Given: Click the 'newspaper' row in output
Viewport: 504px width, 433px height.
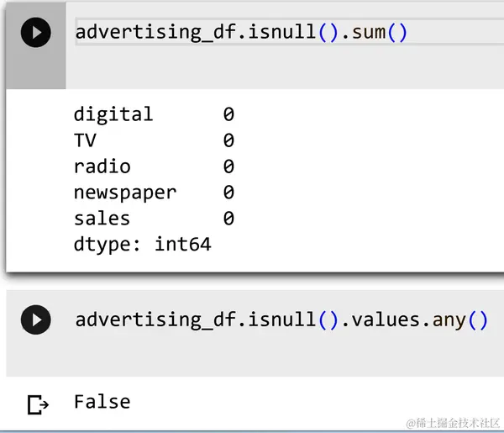Looking at the screenshot, I should (x=125, y=193).
